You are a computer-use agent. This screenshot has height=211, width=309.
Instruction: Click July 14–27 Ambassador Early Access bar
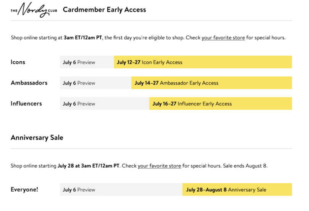point(212,83)
